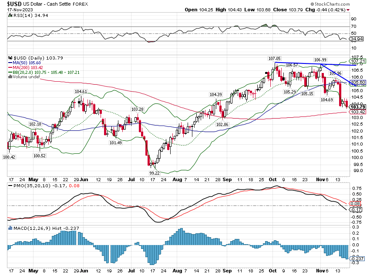This screenshot has width=370, height=275.
Task: Click the green 107.21 upper band tag
Action: coord(357,61)
